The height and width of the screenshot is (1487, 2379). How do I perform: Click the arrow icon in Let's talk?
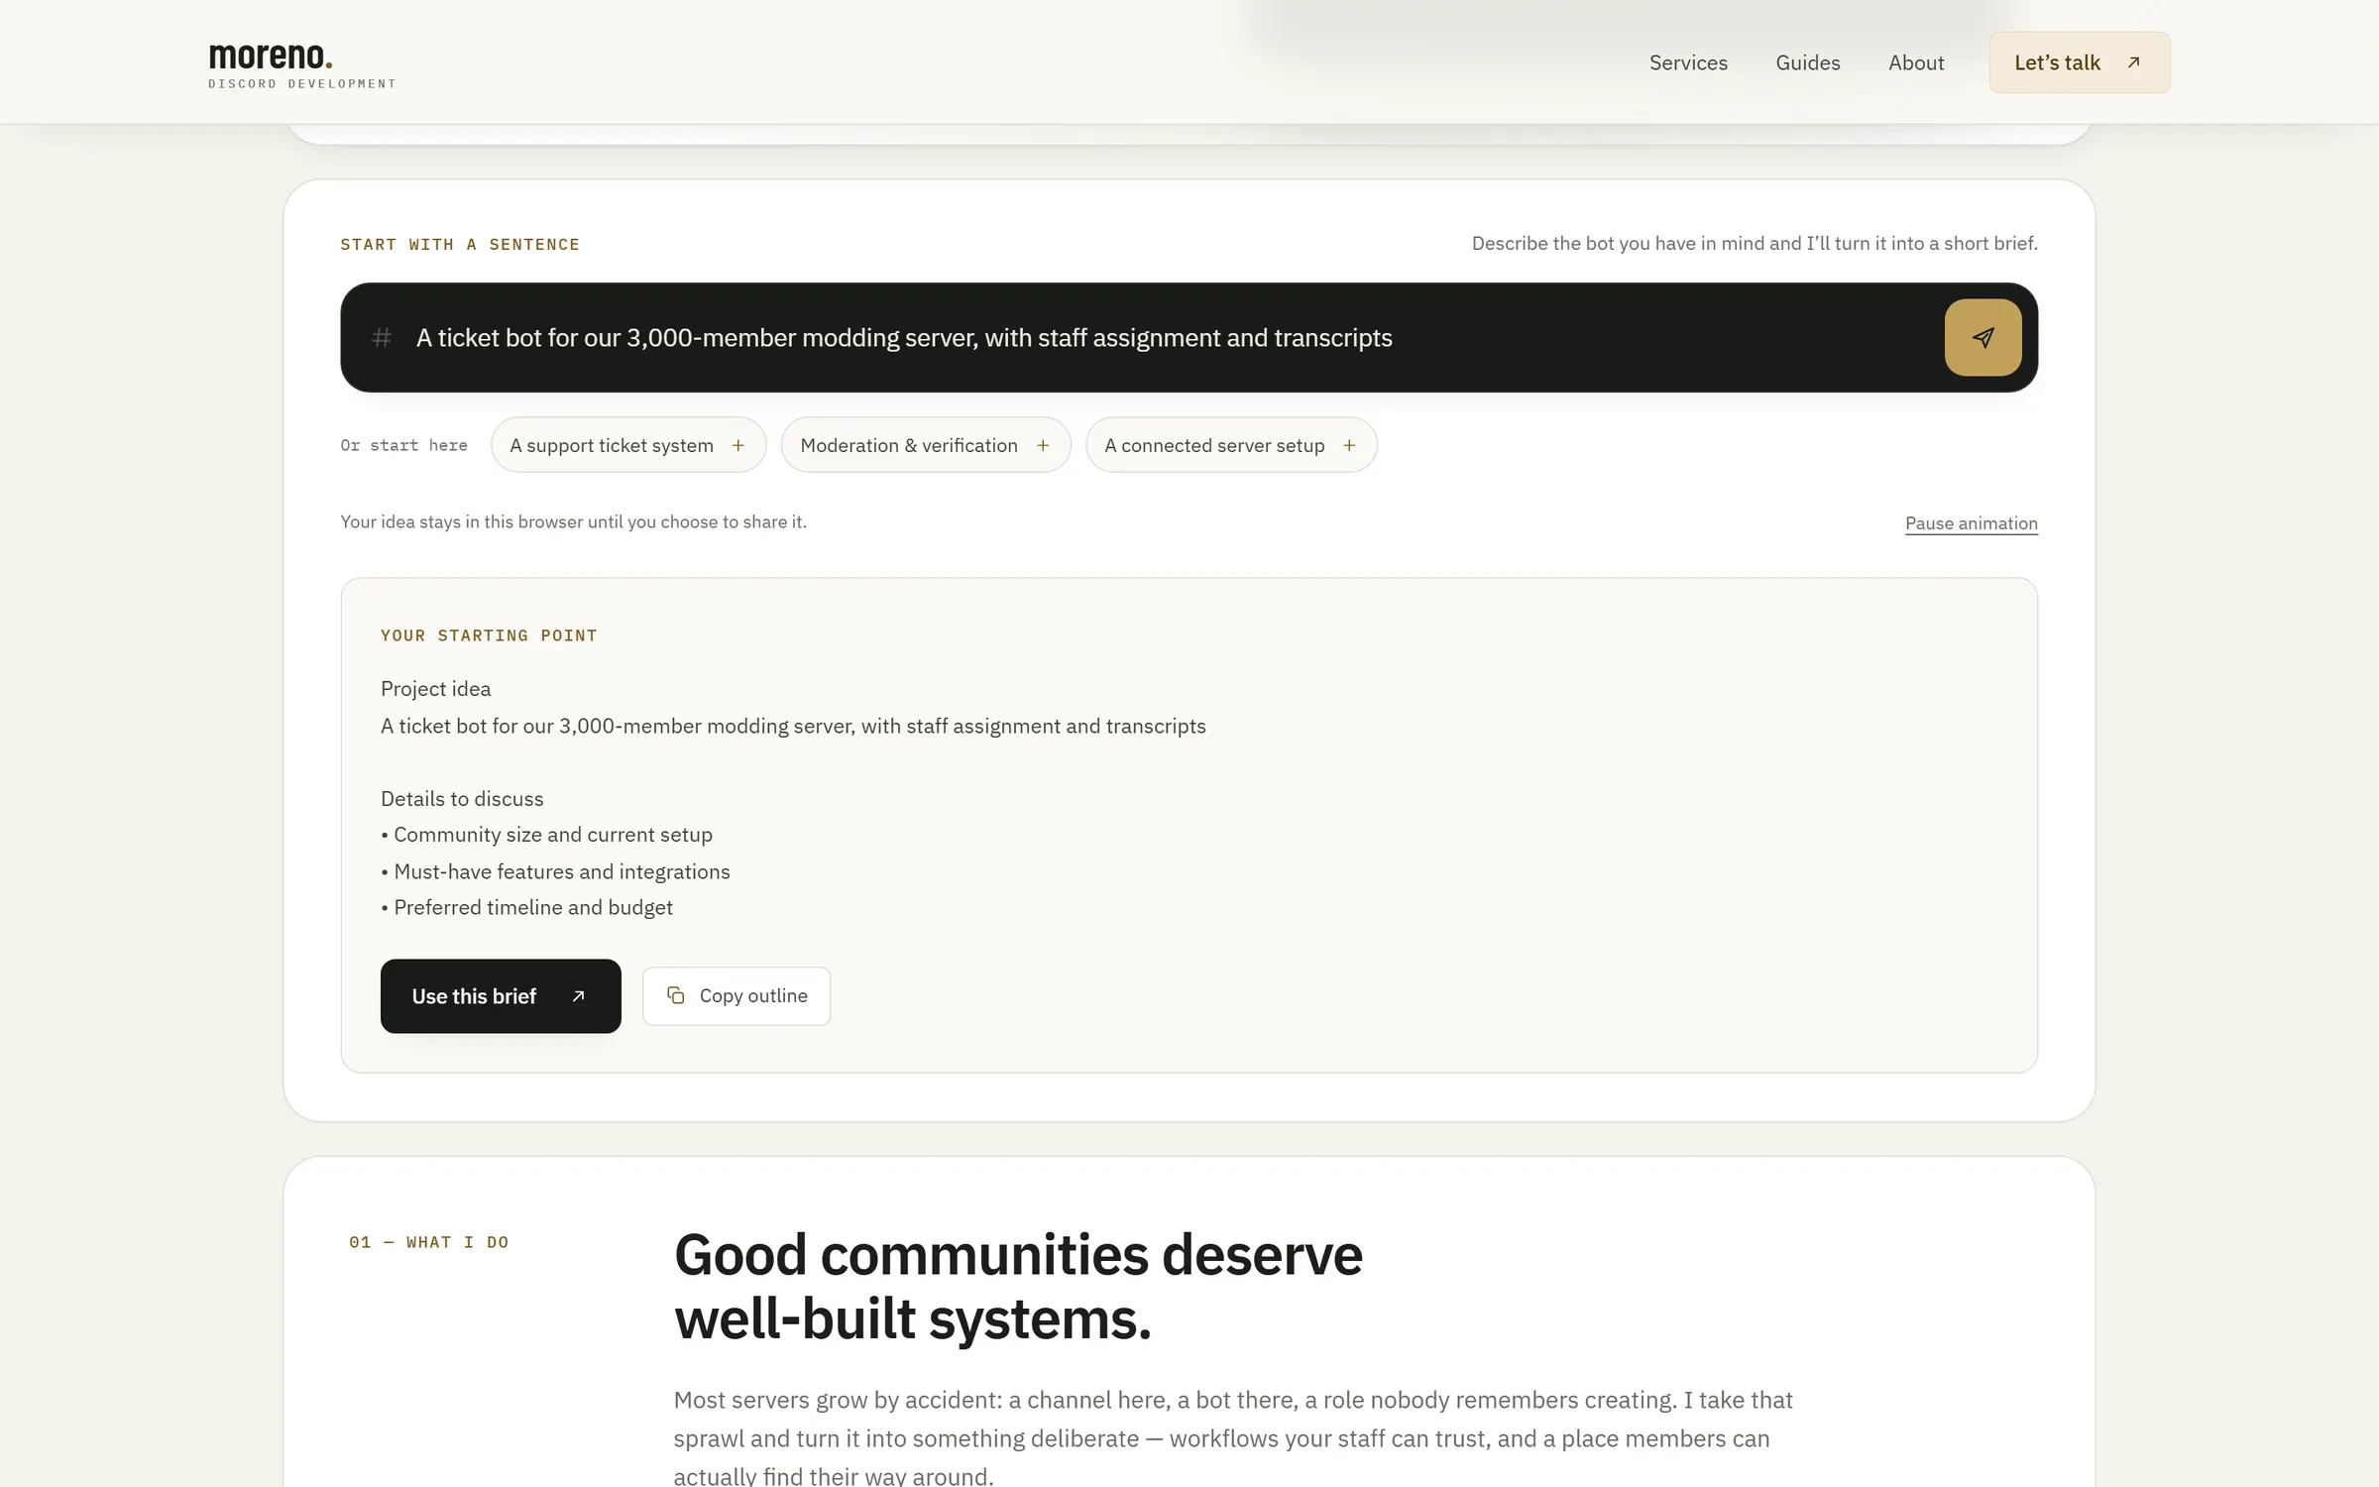2133,62
